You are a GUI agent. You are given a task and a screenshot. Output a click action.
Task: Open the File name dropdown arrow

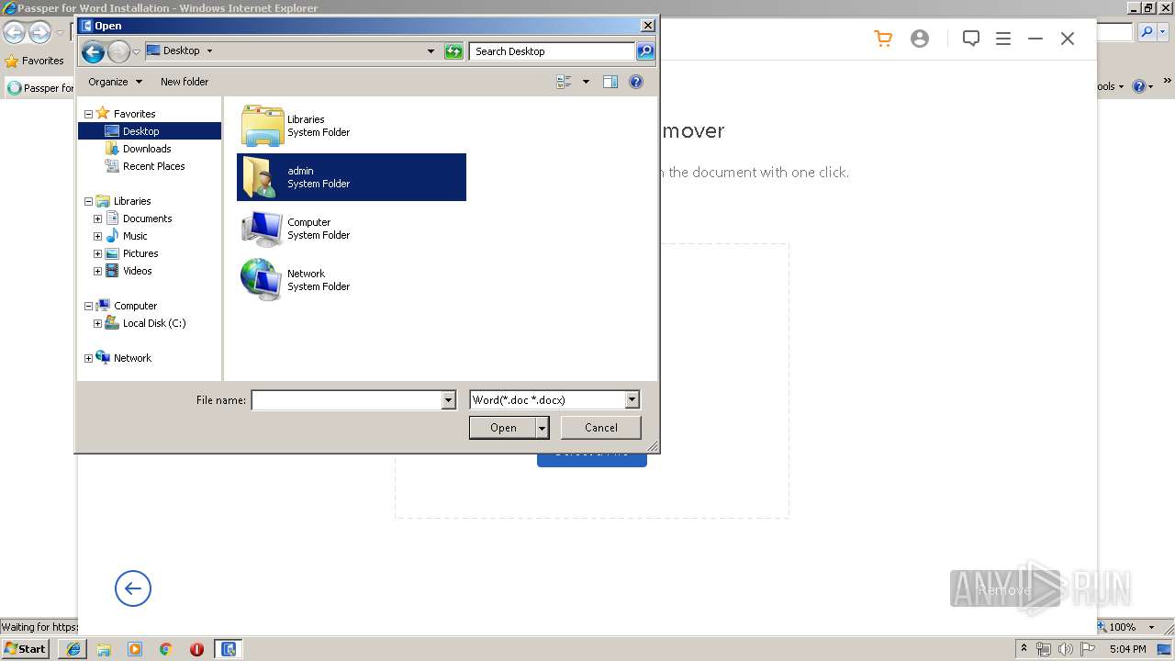pos(449,400)
